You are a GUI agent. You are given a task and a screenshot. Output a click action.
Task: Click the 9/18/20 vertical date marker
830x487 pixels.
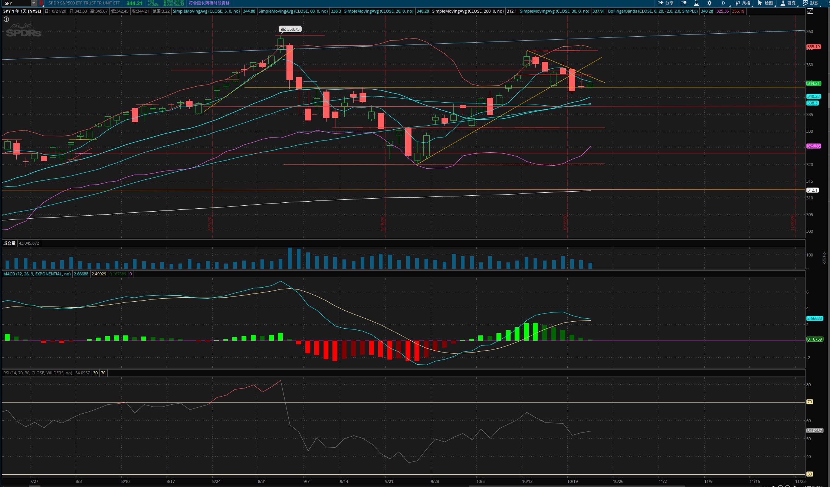pyautogui.click(x=383, y=224)
